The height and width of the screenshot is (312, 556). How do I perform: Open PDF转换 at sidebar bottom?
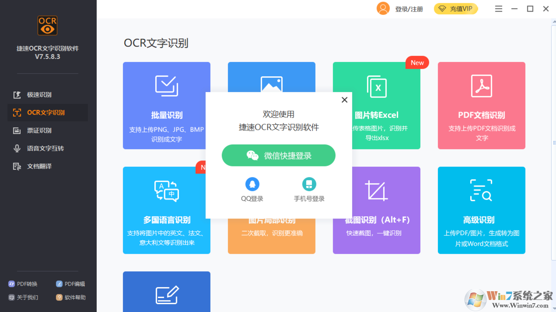point(23,283)
